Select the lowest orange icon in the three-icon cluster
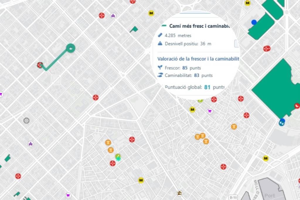This screenshot has height=200, width=300. tap(206, 141)
